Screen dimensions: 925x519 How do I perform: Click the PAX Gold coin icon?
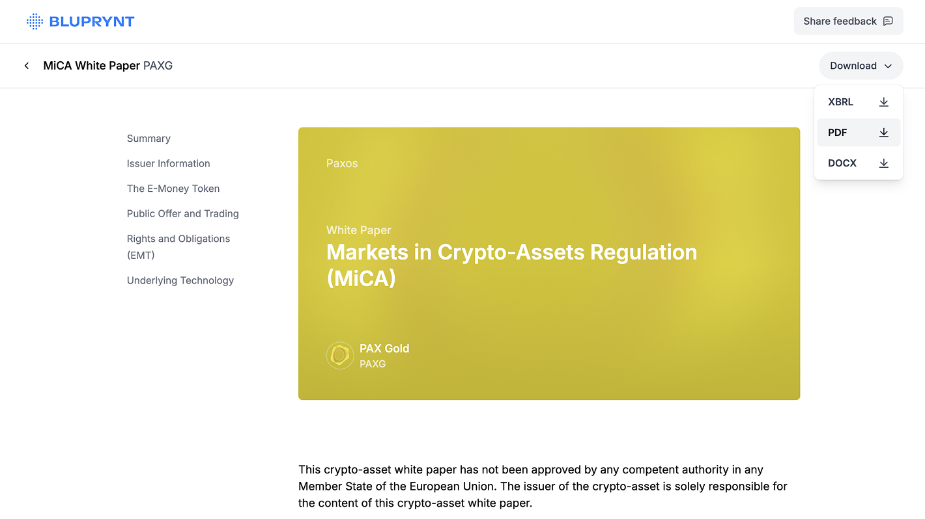tap(340, 356)
